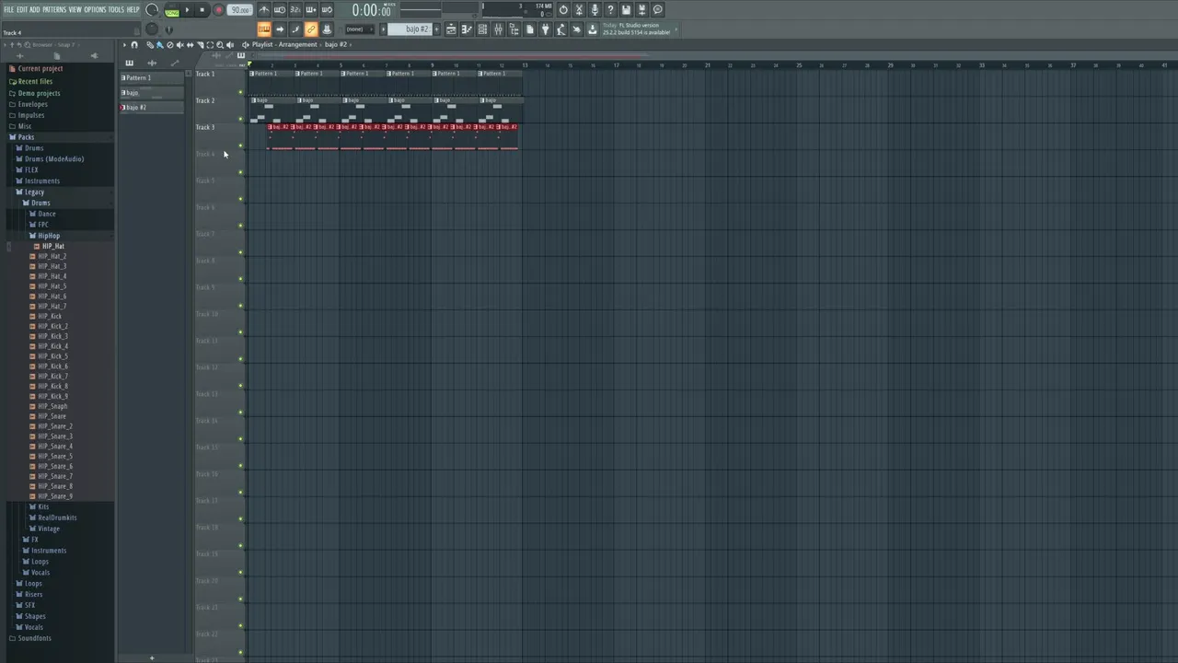This screenshot has height=663, width=1178.
Task: Open the Piano roll icon in toolbar
Action: 467,29
